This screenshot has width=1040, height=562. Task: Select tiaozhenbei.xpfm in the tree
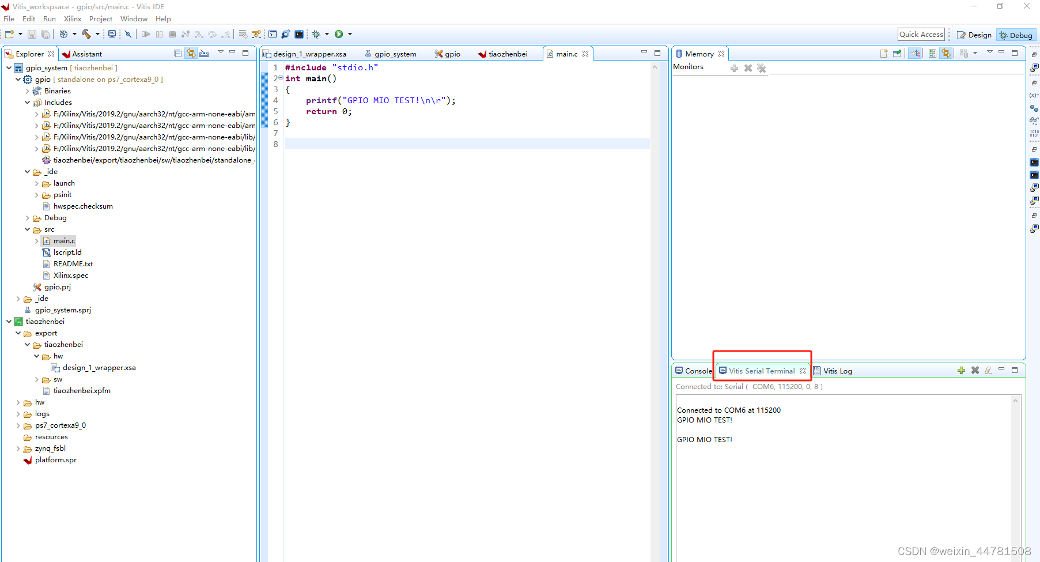tap(81, 390)
